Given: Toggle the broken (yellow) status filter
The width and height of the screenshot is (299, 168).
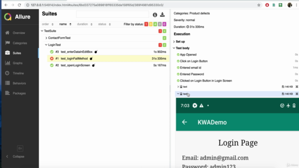Looking at the screenshot, I should [x=150, y=24].
